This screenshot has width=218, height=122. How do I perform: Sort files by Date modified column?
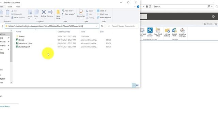coord(64,32)
